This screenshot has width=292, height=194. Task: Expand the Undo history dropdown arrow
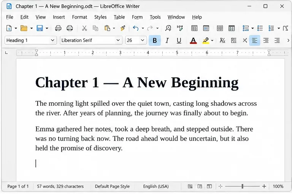(x=143, y=28)
